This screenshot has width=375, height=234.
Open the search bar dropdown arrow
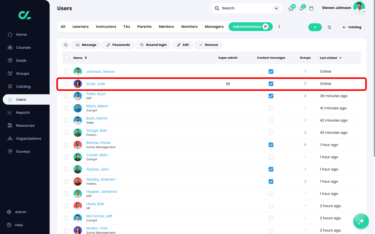click(x=276, y=8)
